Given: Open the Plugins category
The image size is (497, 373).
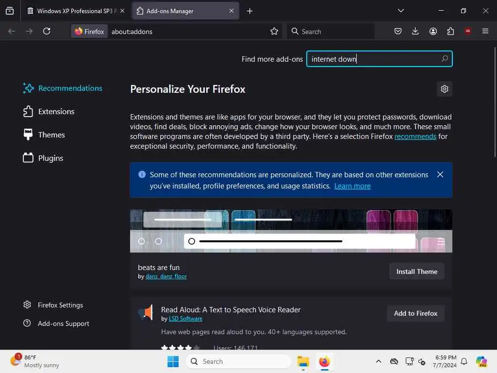Looking at the screenshot, I should coord(43,158).
